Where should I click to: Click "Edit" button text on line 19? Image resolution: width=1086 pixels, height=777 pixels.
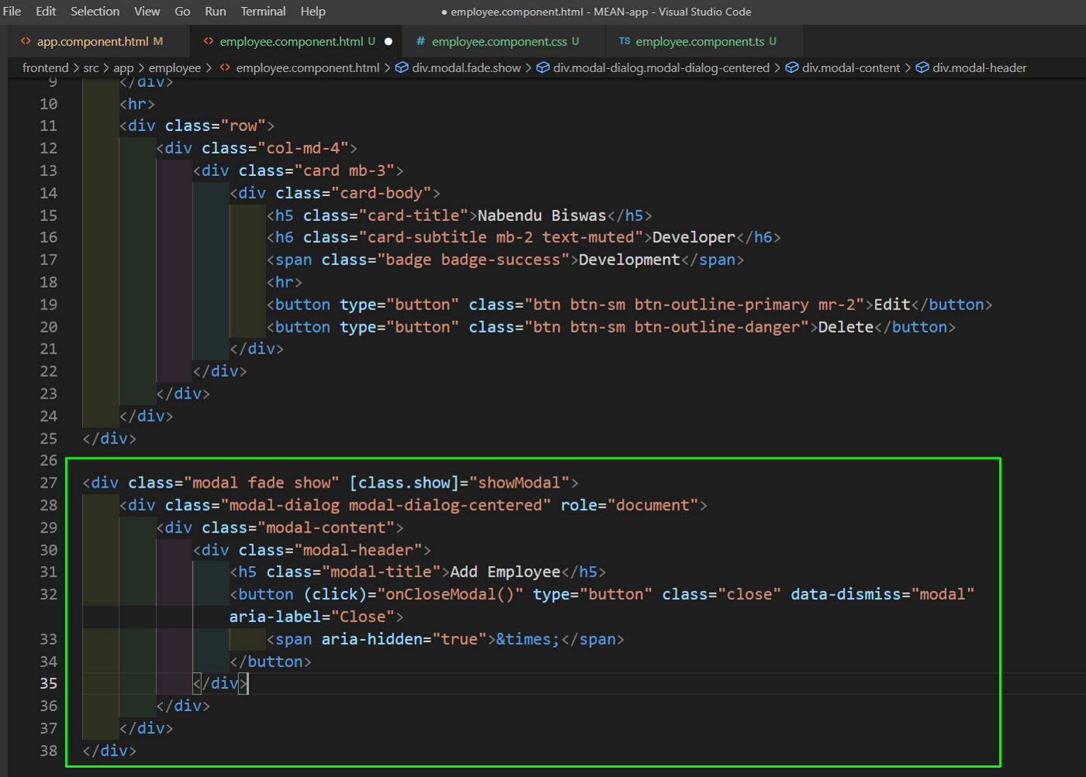pyautogui.click(x=892, y=305)
